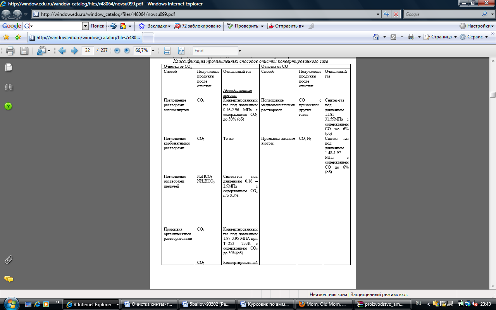Viewport: 496px width, 310px height.
Task: Open a new blank tab
Action: click(x=149, y=38)
